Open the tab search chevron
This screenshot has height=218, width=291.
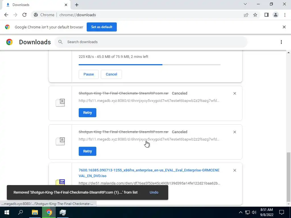coord(245,4)
